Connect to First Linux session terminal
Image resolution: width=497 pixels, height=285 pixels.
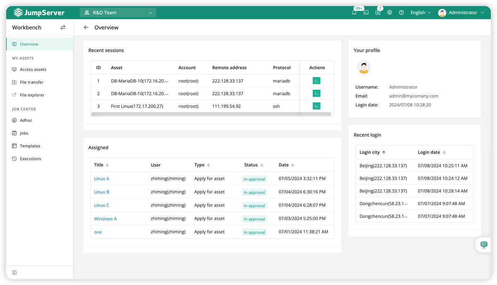(316, 106)
